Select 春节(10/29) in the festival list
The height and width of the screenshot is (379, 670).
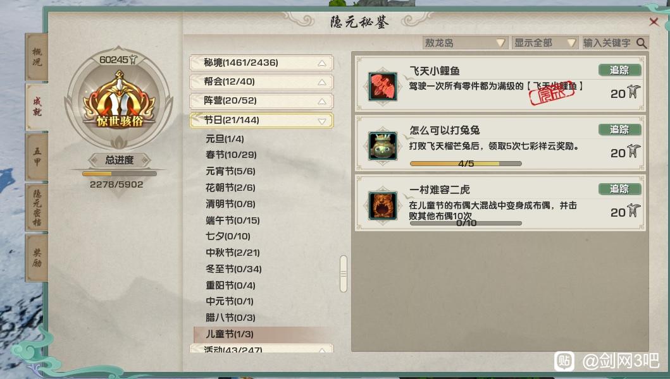tap(231, 155)
